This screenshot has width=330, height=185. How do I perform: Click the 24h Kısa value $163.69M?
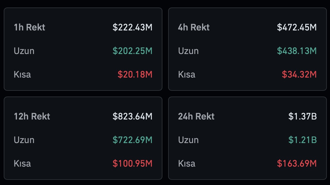point(297,163)
